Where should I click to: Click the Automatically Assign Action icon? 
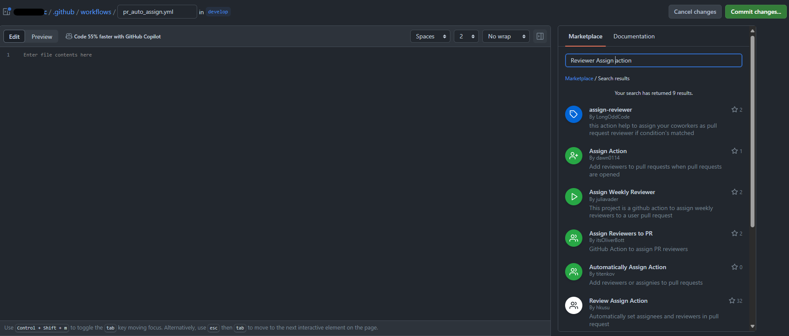point(574,272)
